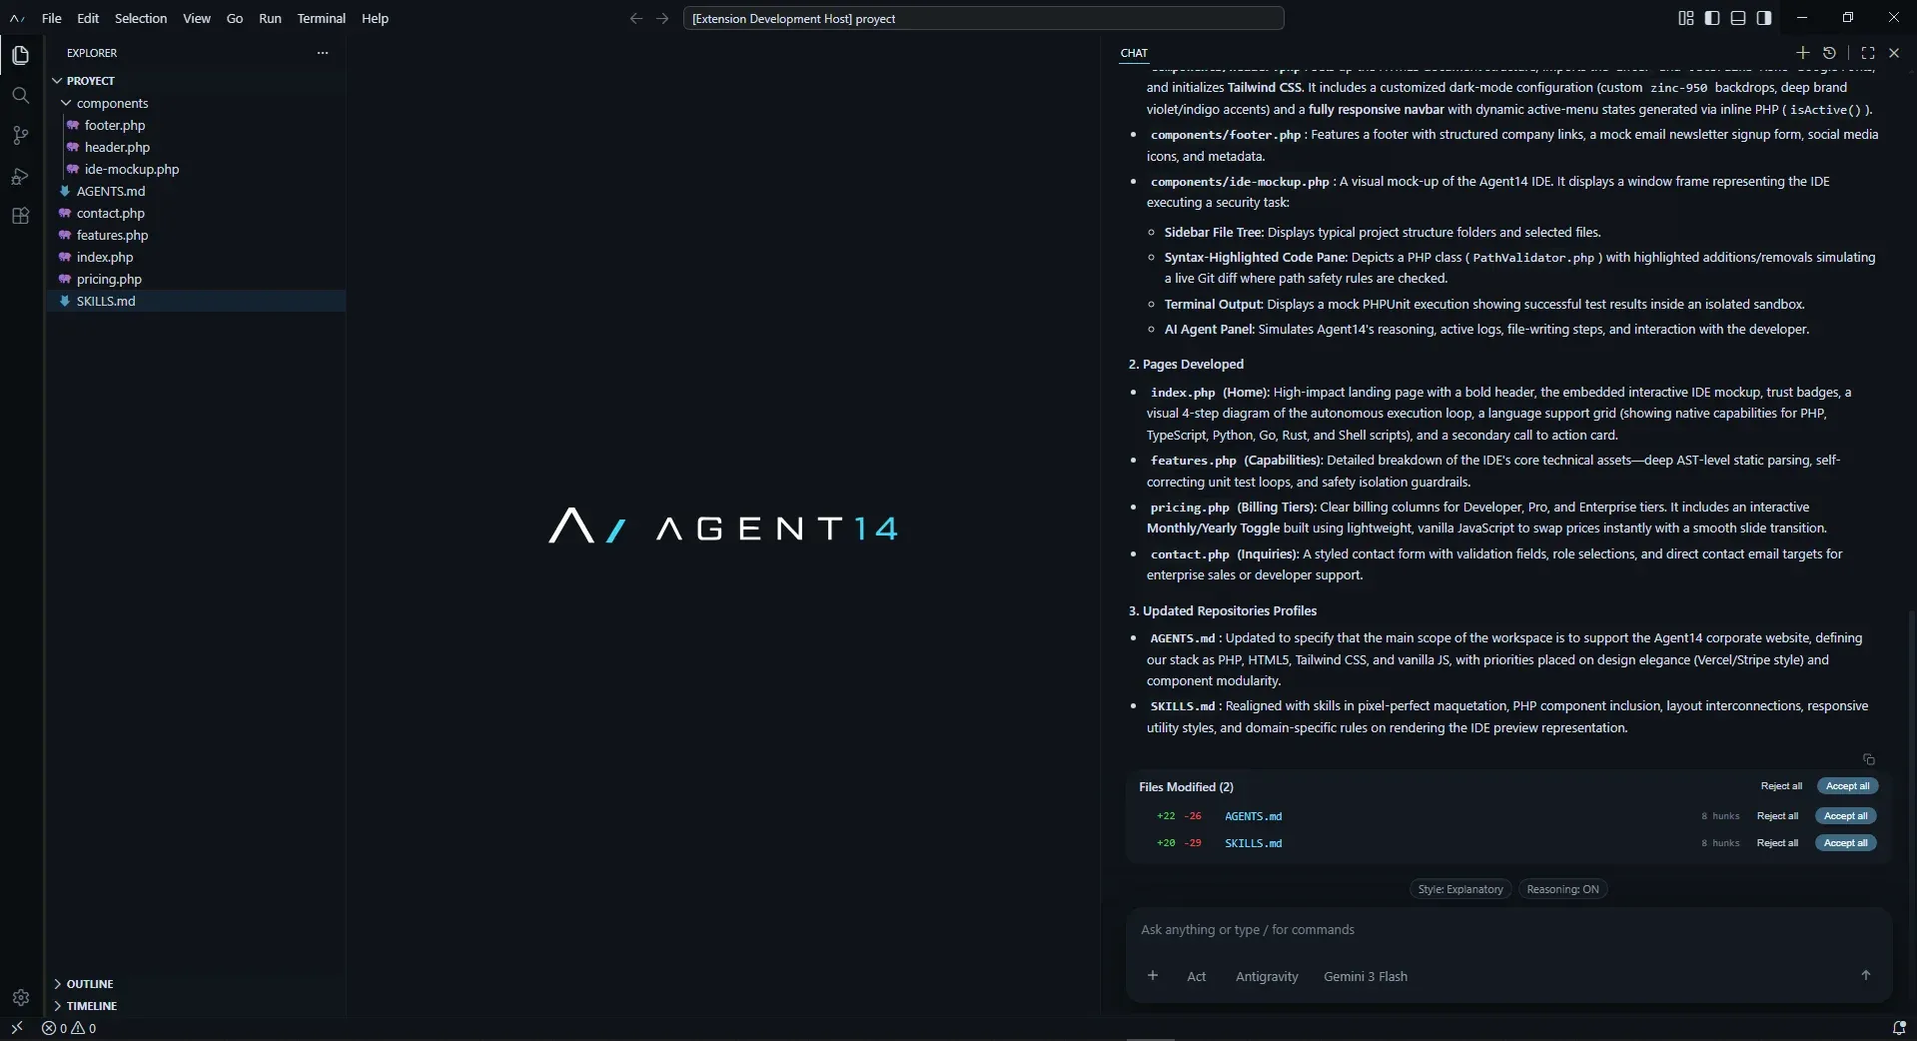Open the Run and Debug view
1917x1041 pixels.
[x=21, y=176]
